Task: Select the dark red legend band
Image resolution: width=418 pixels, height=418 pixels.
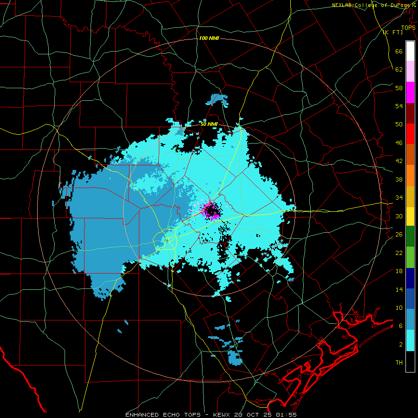Action: pos(410,113)
